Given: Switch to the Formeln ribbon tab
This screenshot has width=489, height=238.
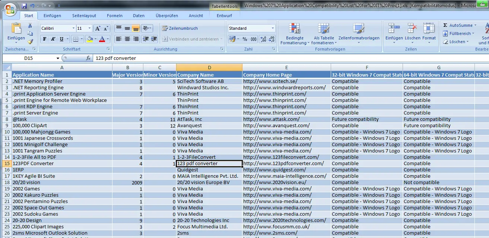Looking at the screenshot, I should 114,16.
